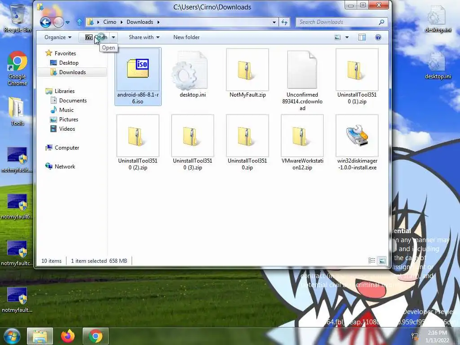
Task: Go back with the Back arrow button
Action: pyautogui.click(x=45, y=22)
